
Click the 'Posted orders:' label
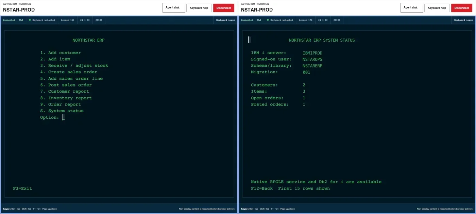(x=270, y=104)
